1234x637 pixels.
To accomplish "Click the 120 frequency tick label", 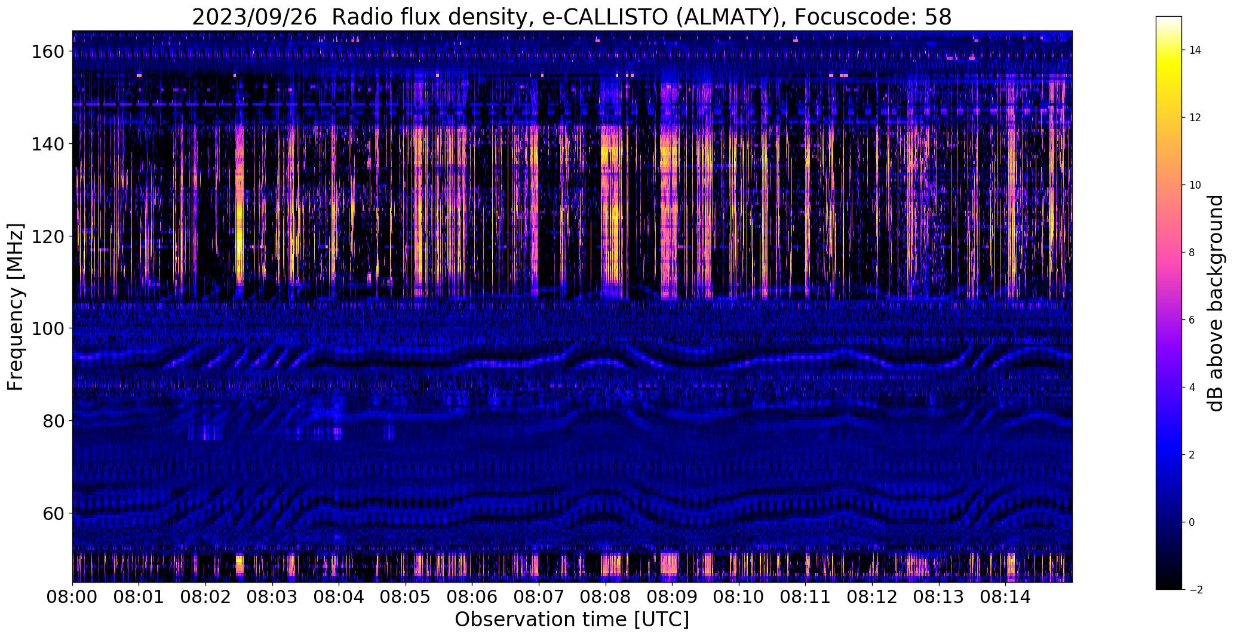I will point(47,236).
